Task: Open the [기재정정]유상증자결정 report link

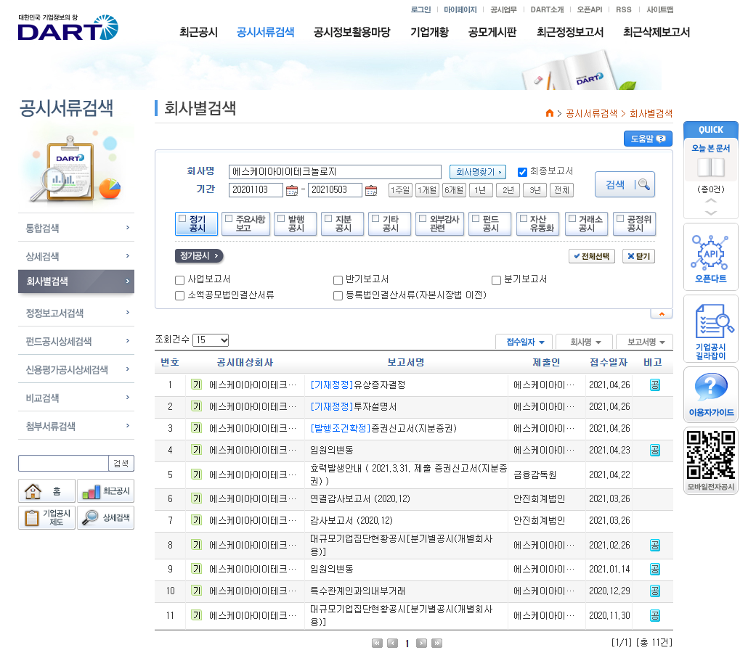Action: pyautogui.click(x=357, y=385)
